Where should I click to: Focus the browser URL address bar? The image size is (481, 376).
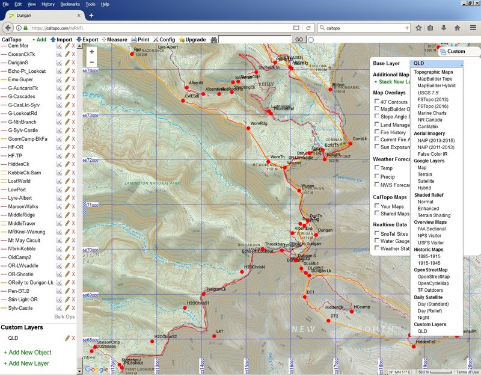pyautogui.click(x=161, y=28)
